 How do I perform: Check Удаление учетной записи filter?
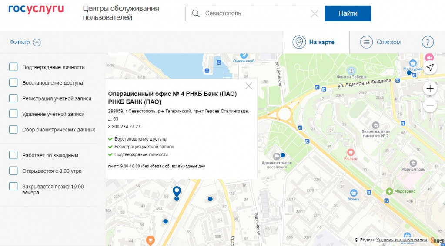pyautogui.click(x=13, y=114)
